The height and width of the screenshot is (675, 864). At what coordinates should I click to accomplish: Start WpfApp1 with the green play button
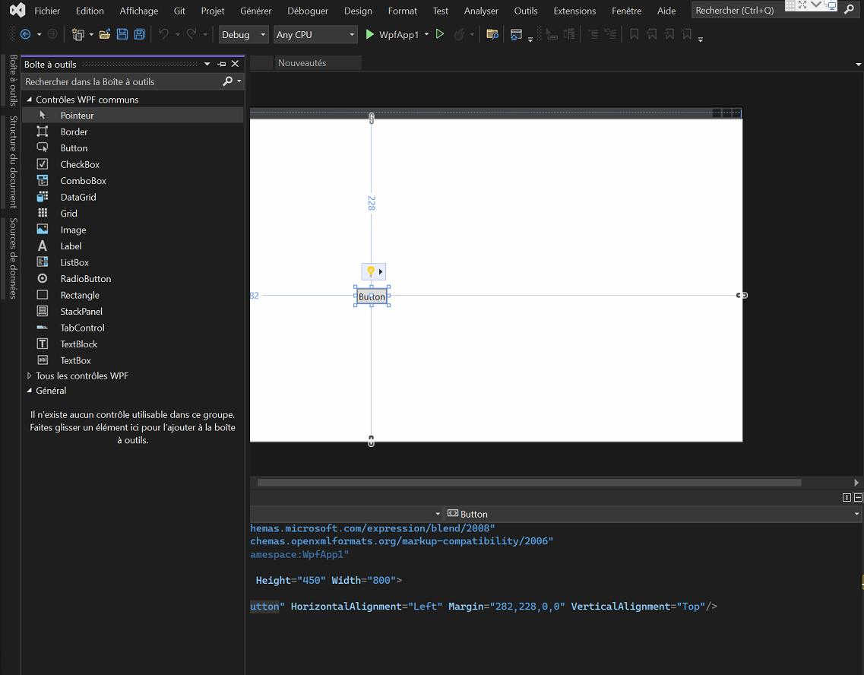point(370,35)
